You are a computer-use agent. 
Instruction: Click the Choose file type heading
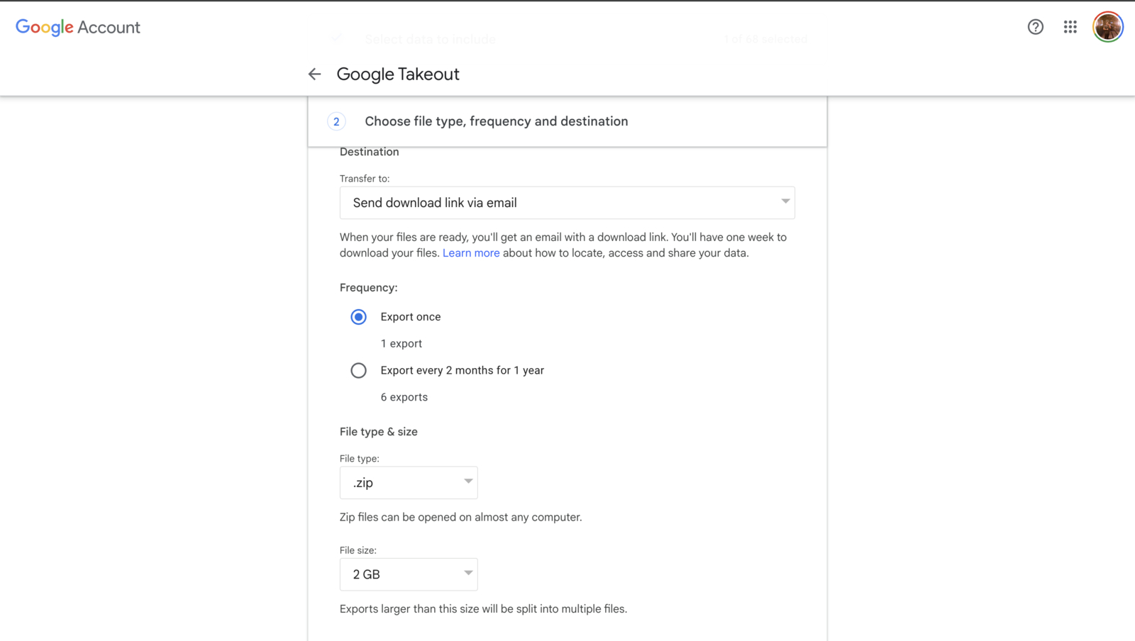tap(496, 121)
